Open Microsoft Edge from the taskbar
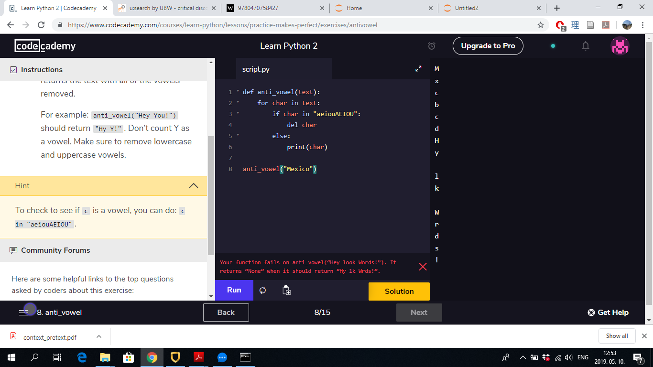Screen dimensions: 653x367 [x=82, y=357]
